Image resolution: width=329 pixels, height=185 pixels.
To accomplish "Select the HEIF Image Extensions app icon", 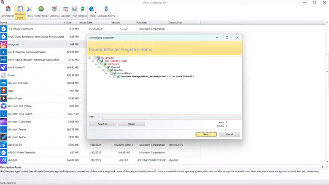I will (x=3, y=29).
